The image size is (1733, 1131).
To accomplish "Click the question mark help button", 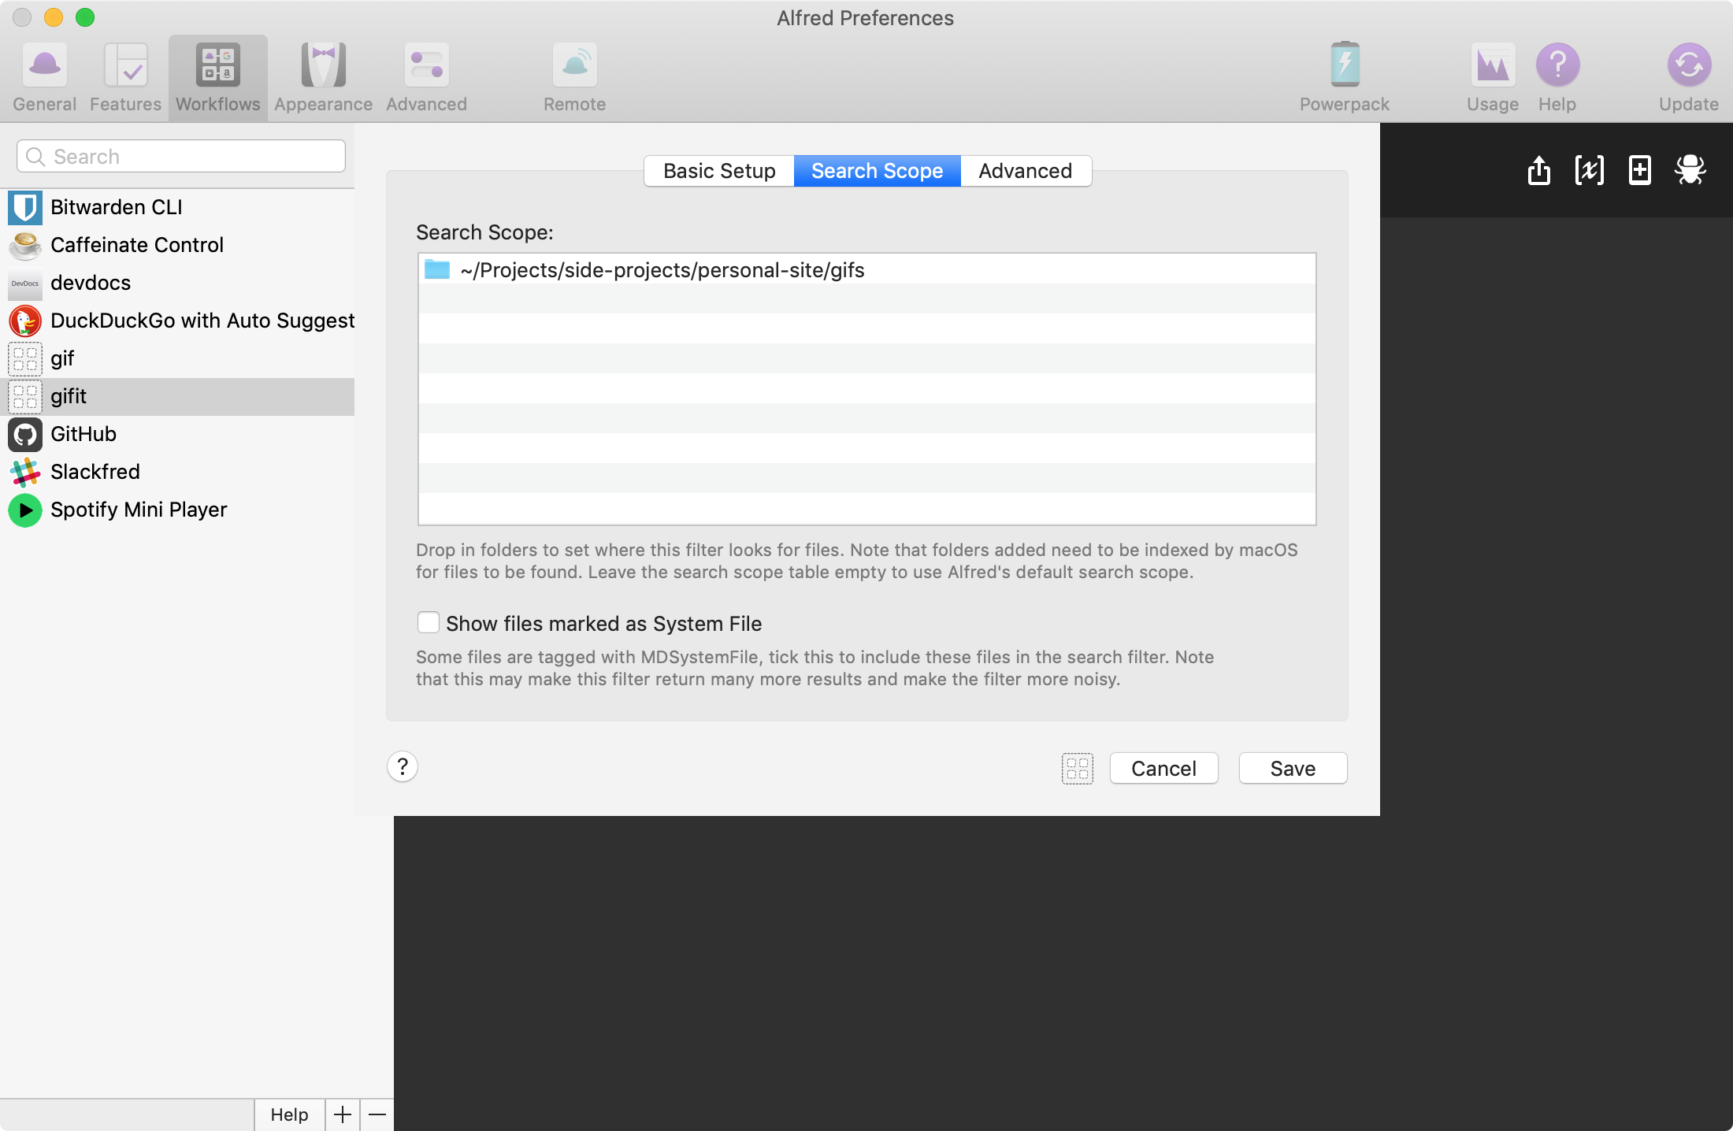I will (x=403, y=766).
